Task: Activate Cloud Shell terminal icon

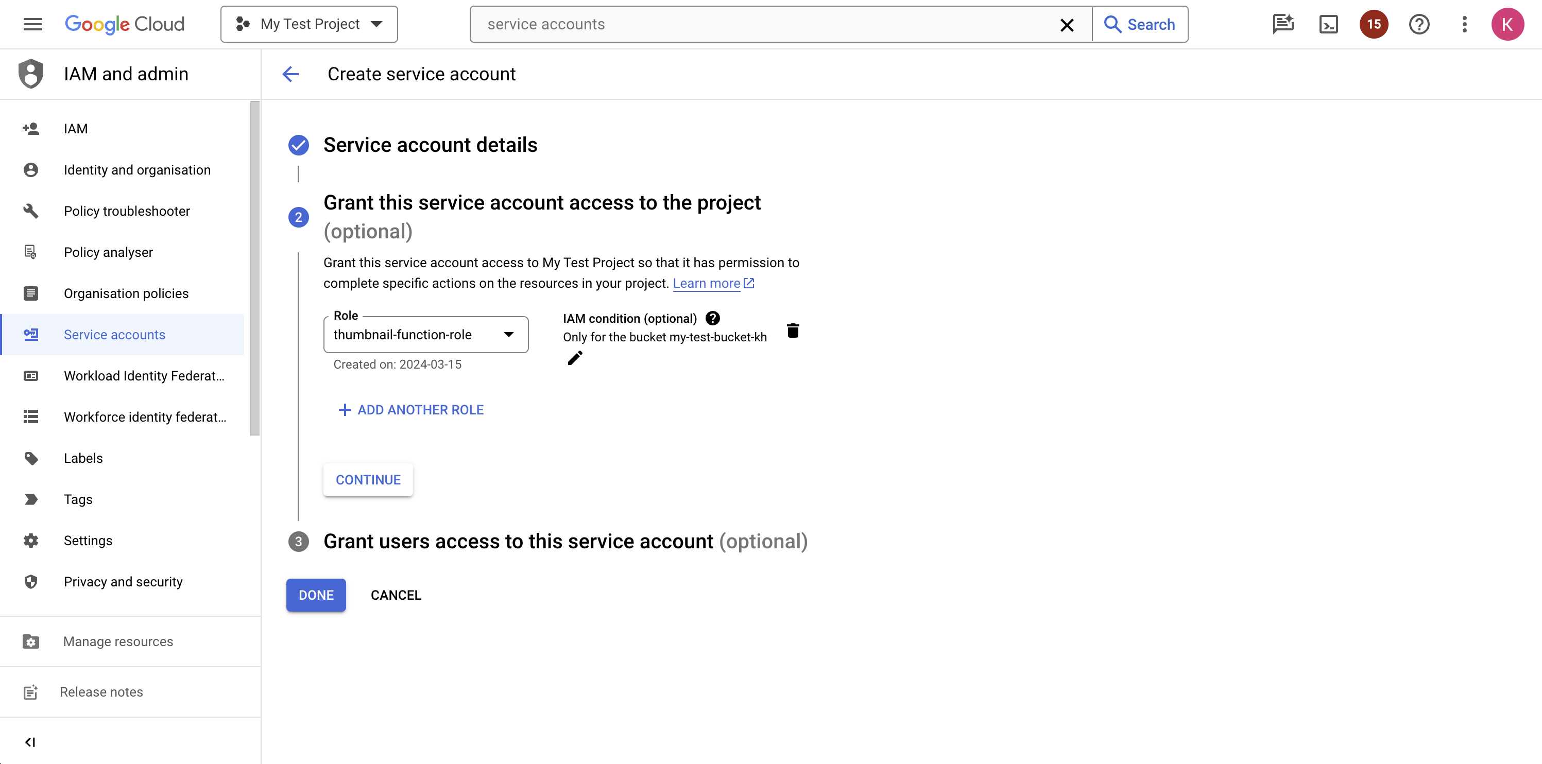Action: click(1328, 25)
